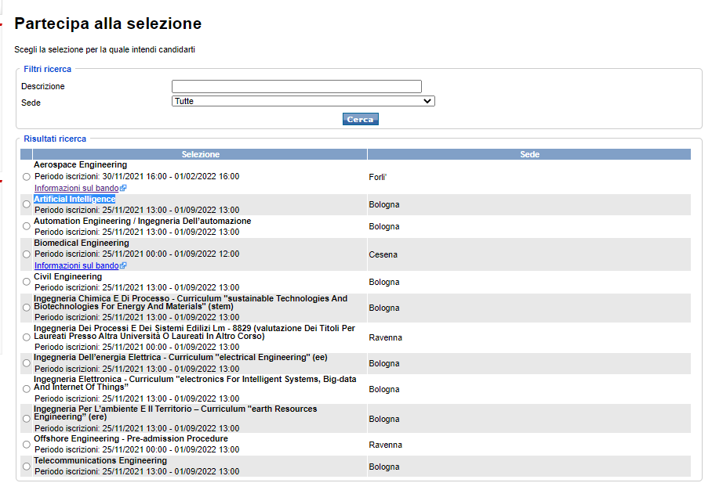
Task: Click Offshore Engineering - Pre-admission Procedure title
Action: click(x=131, y=438)
